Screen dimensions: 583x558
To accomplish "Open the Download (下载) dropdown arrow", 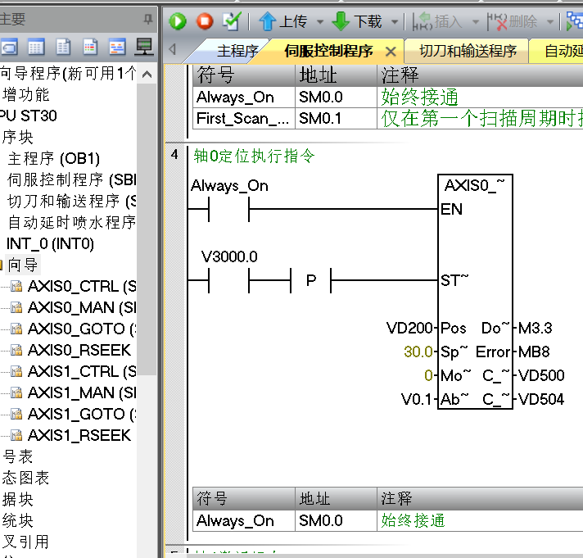I will (395, 22).
